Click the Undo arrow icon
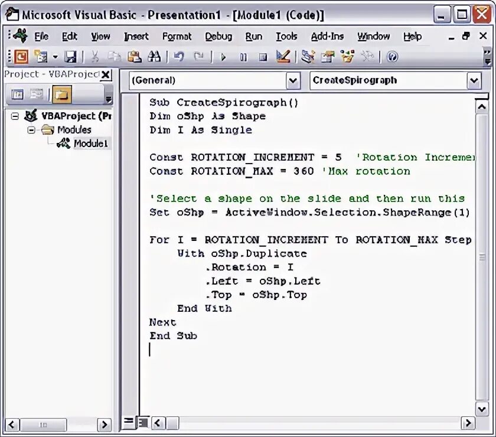 [x=179, y=57]
